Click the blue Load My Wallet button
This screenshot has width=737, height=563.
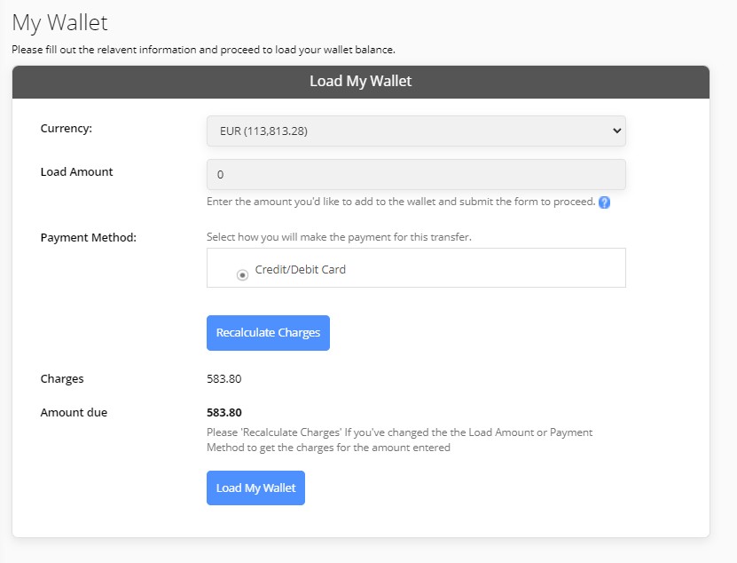[255, 488]
